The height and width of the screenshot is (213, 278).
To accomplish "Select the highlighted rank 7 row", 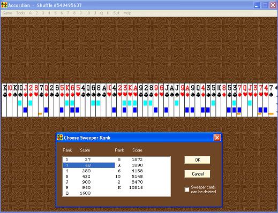I will [88, 165].
